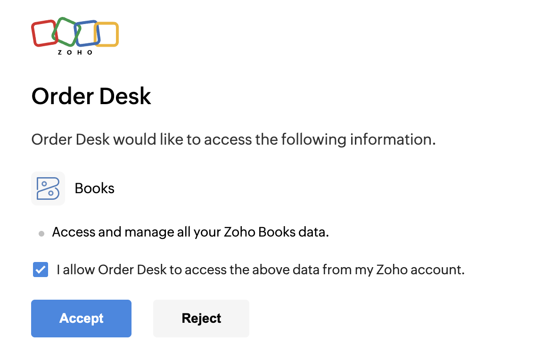Select the Books label next to the icon
Screen dimensions: 559x360
point(95,188)
